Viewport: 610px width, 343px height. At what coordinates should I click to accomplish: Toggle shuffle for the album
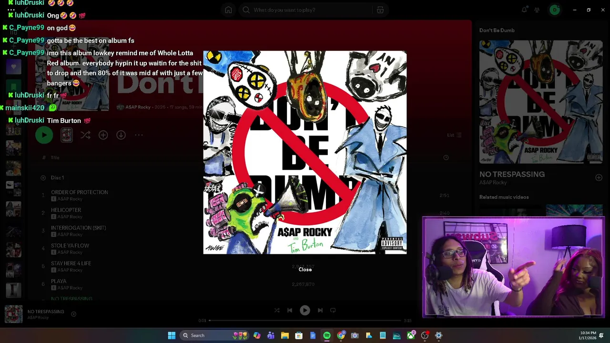pos(85,135)
